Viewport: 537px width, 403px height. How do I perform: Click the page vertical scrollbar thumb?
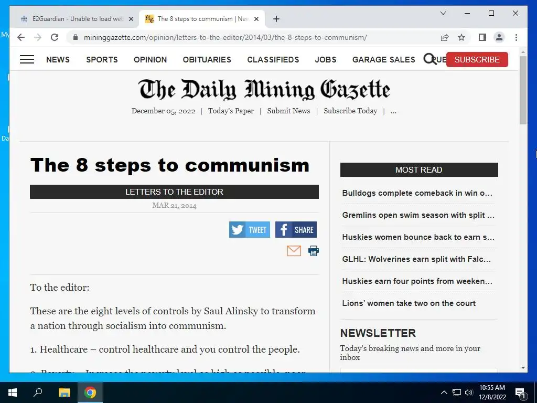point(523,90)
